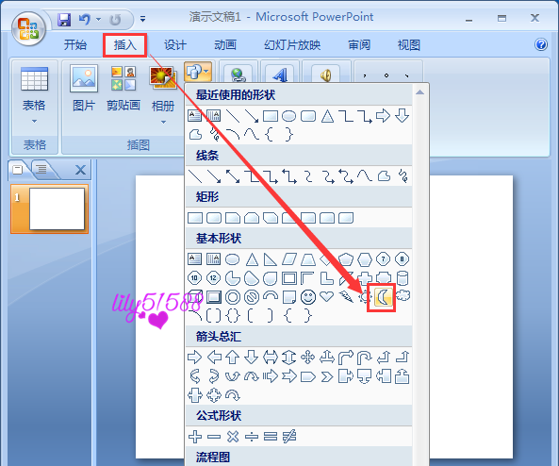Open the Office button menu
This screenshot has width=559, height=466.
28,28
